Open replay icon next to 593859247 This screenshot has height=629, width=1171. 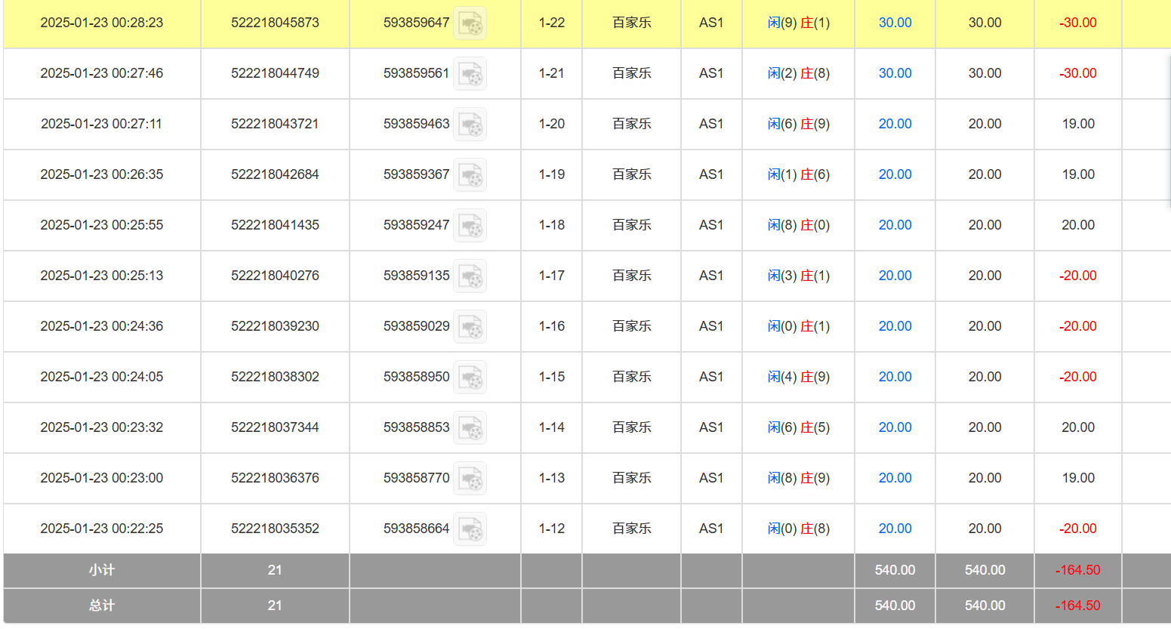click(x=470, y=226)
